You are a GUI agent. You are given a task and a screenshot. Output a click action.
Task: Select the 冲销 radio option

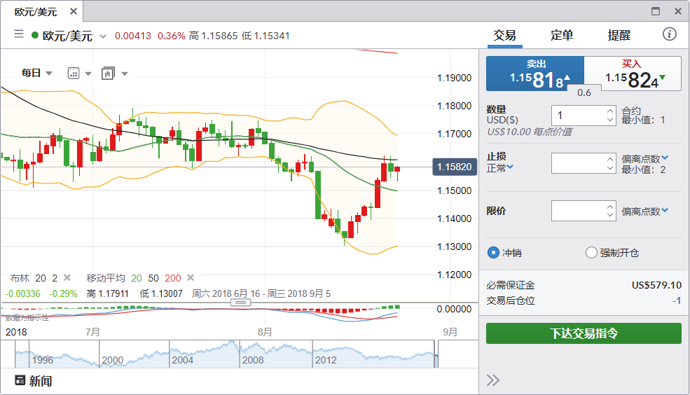coord(493,253)
